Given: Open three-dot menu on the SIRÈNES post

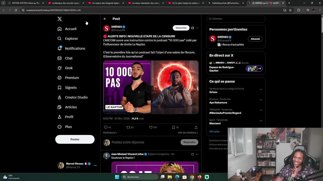Looking at the screenshot, I should [197, 28].
